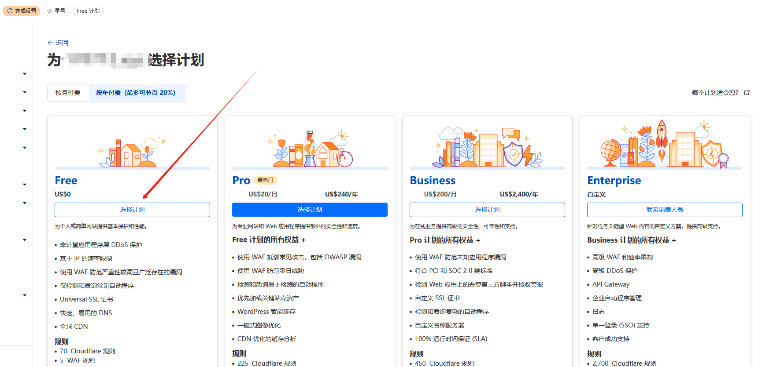The width and height of the screenshot is (762, 367).
Task: Click the back arrow next to 返回
Action: [50, 43]
